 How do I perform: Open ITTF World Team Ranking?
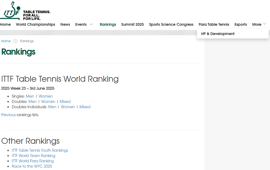(x=33, y=156)
